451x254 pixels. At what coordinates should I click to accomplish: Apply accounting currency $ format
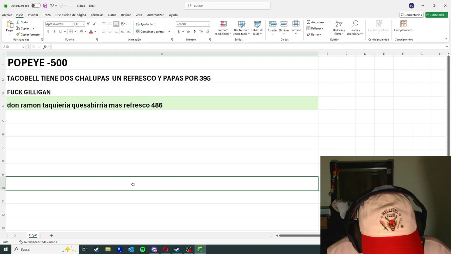coord(179,31)
